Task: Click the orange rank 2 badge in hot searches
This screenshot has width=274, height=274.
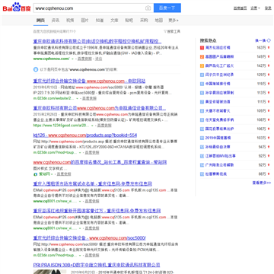Action: 202,56
